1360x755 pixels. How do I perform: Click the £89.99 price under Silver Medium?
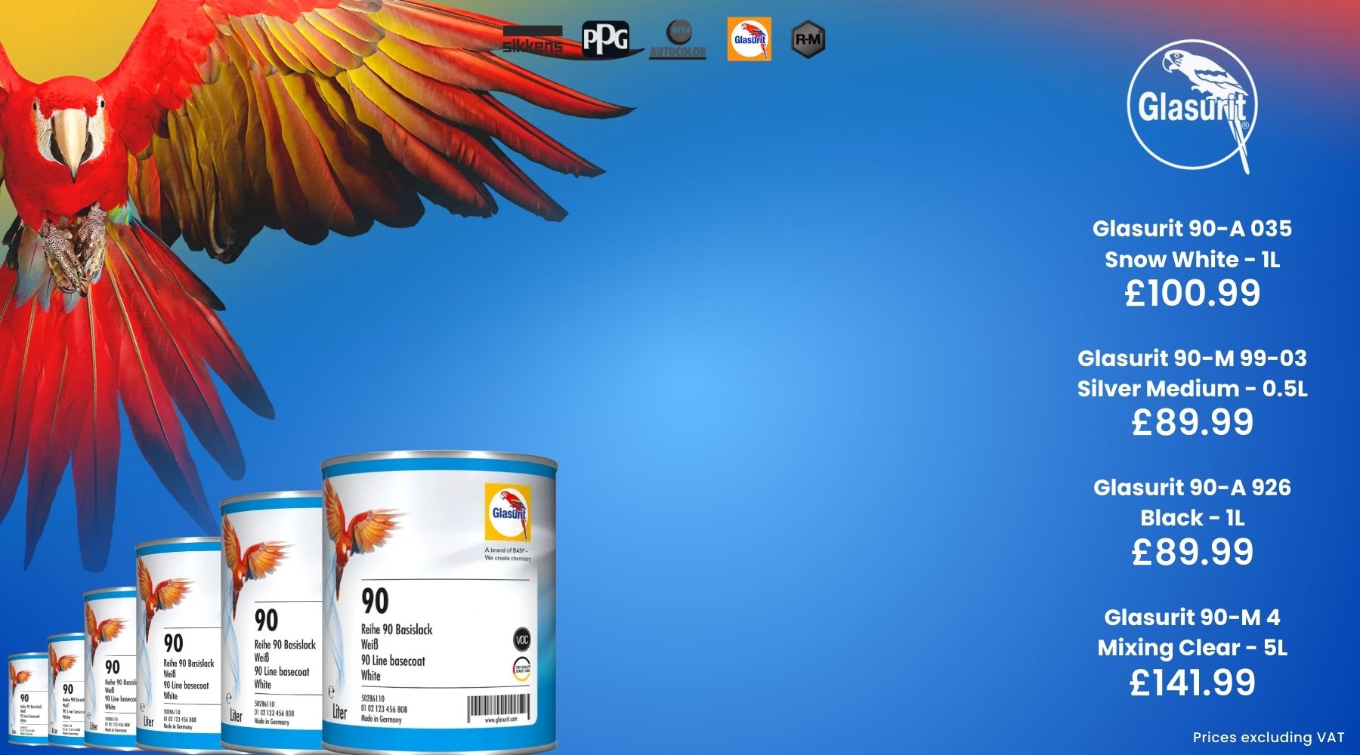1192,422
